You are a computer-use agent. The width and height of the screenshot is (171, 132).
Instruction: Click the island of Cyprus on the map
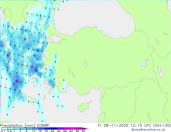point(84,107)
